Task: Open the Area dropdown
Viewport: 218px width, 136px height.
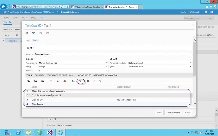Action: point(190,66)
